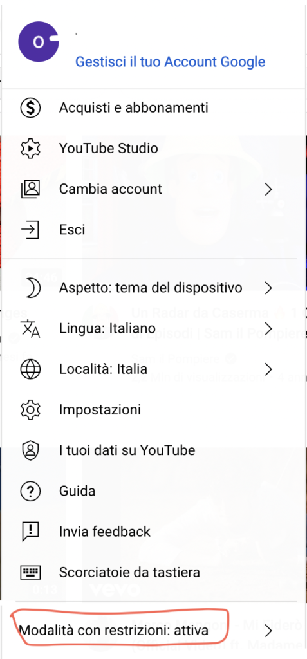The height and width of the screenshot is (659, 307).
Task: Click the shield data icon
Action: click(x=30, y=450)
